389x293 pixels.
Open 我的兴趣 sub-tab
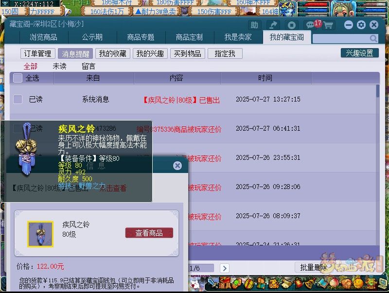(x=150, y=53)
